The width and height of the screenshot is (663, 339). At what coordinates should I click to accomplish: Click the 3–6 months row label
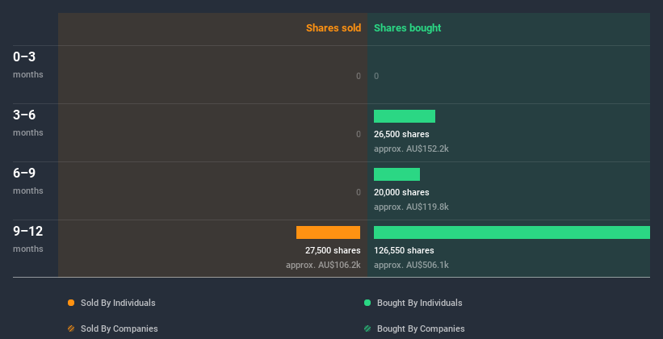tap(28, 123)
